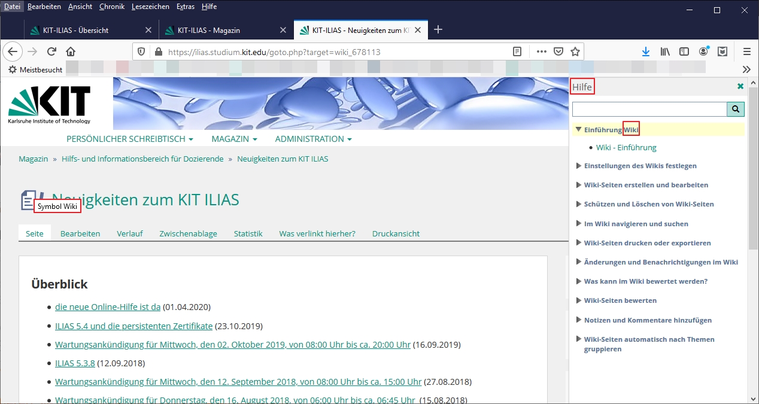
Task: Open the Statistik tab
Action: point(248,233)
